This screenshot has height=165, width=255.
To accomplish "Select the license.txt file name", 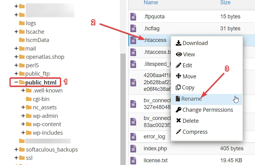I will click(155, 160).
